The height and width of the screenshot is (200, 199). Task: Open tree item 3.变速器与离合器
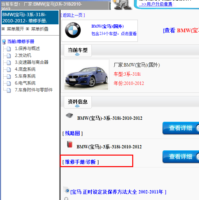coord(32,63)
